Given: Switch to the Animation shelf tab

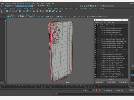Looking at the screenshot, I should (25, 9).
